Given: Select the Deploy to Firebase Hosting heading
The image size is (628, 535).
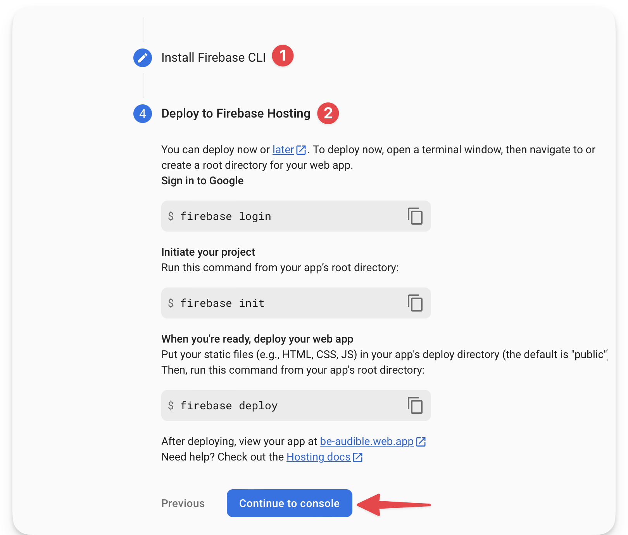Looking at the screenshot, I should point(236,114).
